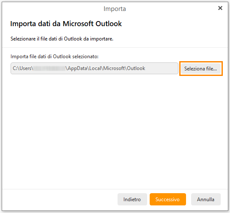Click the Local segment of the path
The height and width of the screenshot is (213, 230).
(95, 68)
